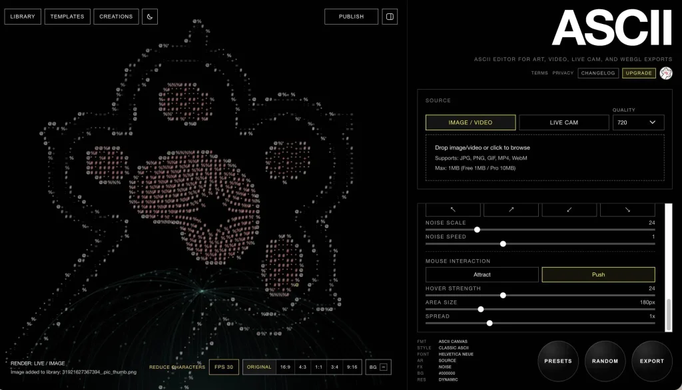Click the Publish button
Viewport: 682px width, 390px height.
click(351, 17)
